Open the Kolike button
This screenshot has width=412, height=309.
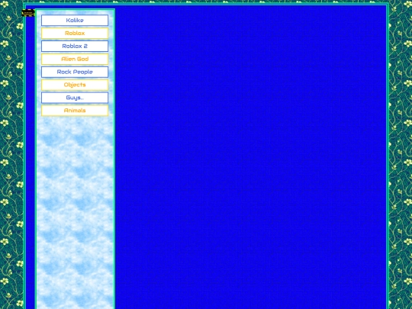tap(75, 21)
